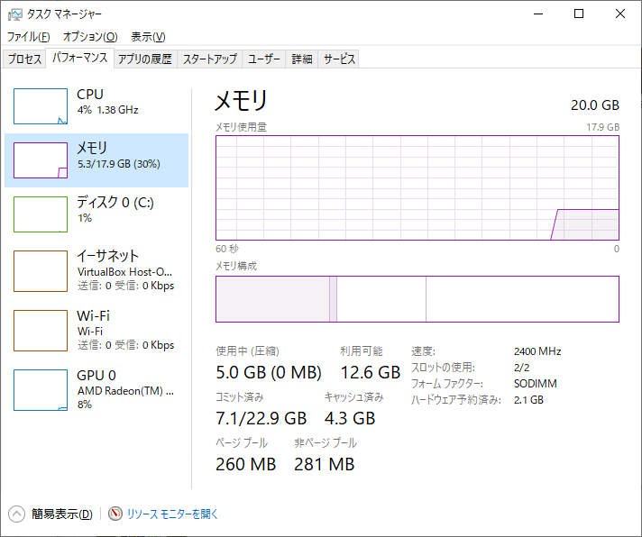Click the 2.1 GB hardware reserved value
This screenshot has width=642, height=537.
pos(528,400)
